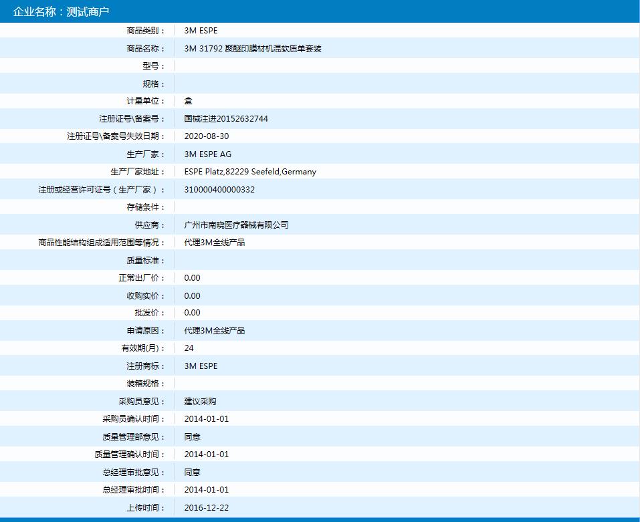Click 代理3M全线产品 in the 申请原因 row
This screenshot has height=522, width=640.
(214, 331)
